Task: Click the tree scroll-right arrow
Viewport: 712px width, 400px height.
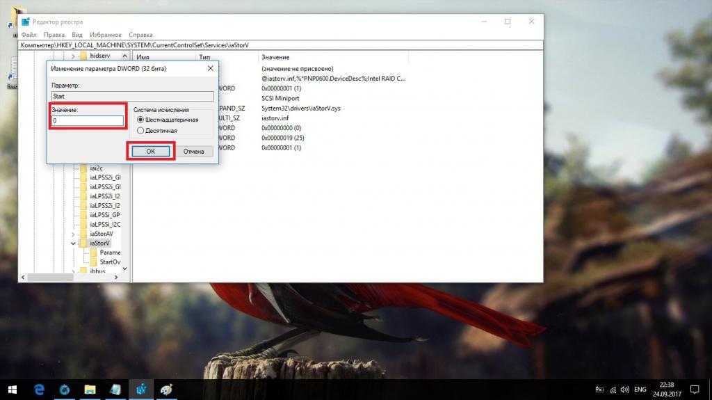Action: (116, 277)
